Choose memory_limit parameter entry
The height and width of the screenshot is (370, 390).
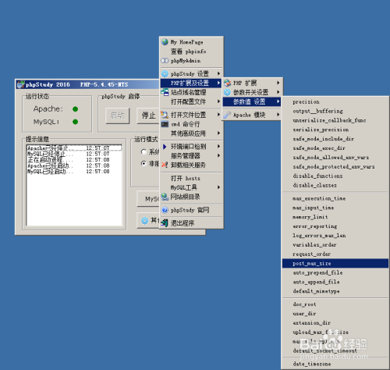335,217
